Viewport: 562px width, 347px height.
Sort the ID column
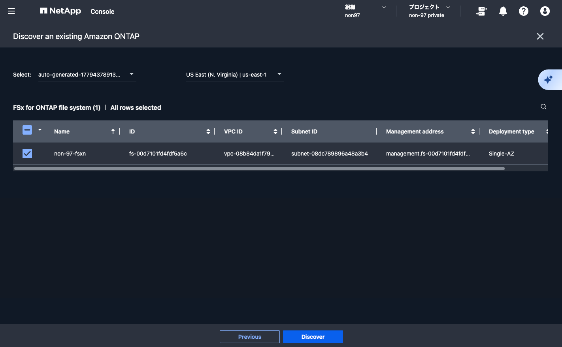pos(208,131)
